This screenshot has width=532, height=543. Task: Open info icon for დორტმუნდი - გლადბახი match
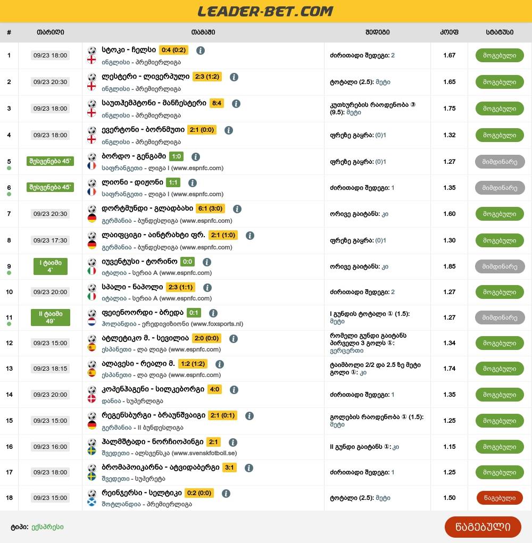[237, 209]
